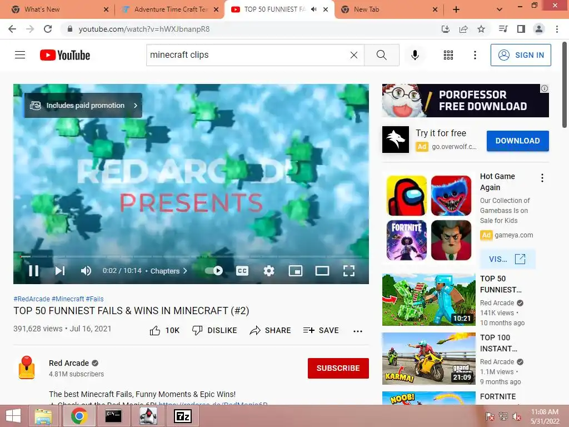Click the address bar URL
The height and width of the screenshot is (427, 569).
click(x=144, y=29)
